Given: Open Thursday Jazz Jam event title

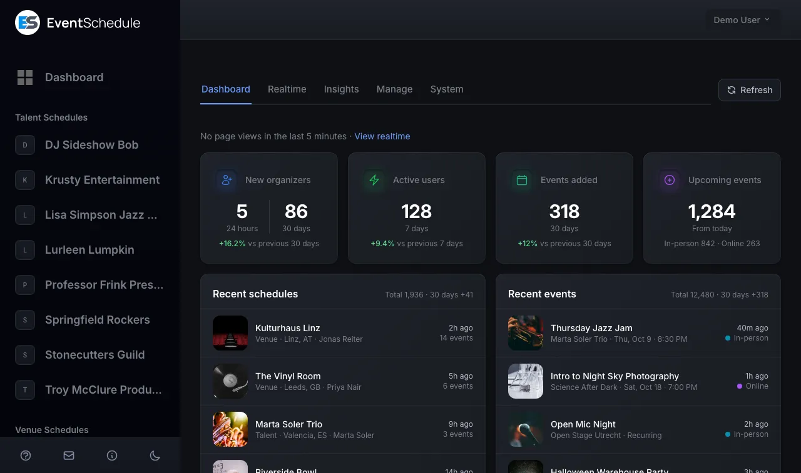Looking at the screenshot, I should [x=591, y=328].
